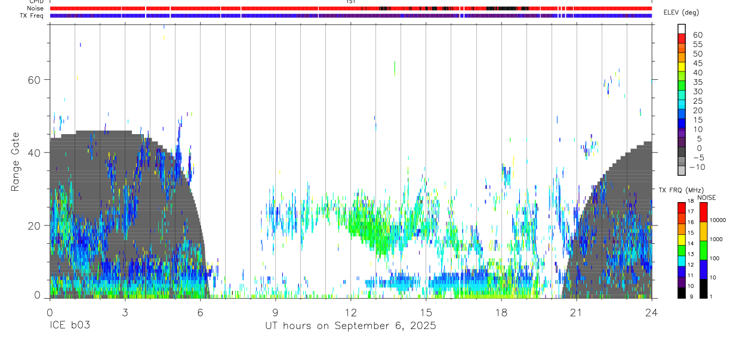Click the 'UT hours on September 6, 2025' label

[350, 326]
